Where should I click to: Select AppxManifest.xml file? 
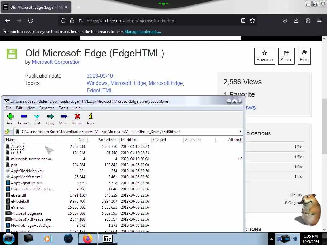coord(26,177)
